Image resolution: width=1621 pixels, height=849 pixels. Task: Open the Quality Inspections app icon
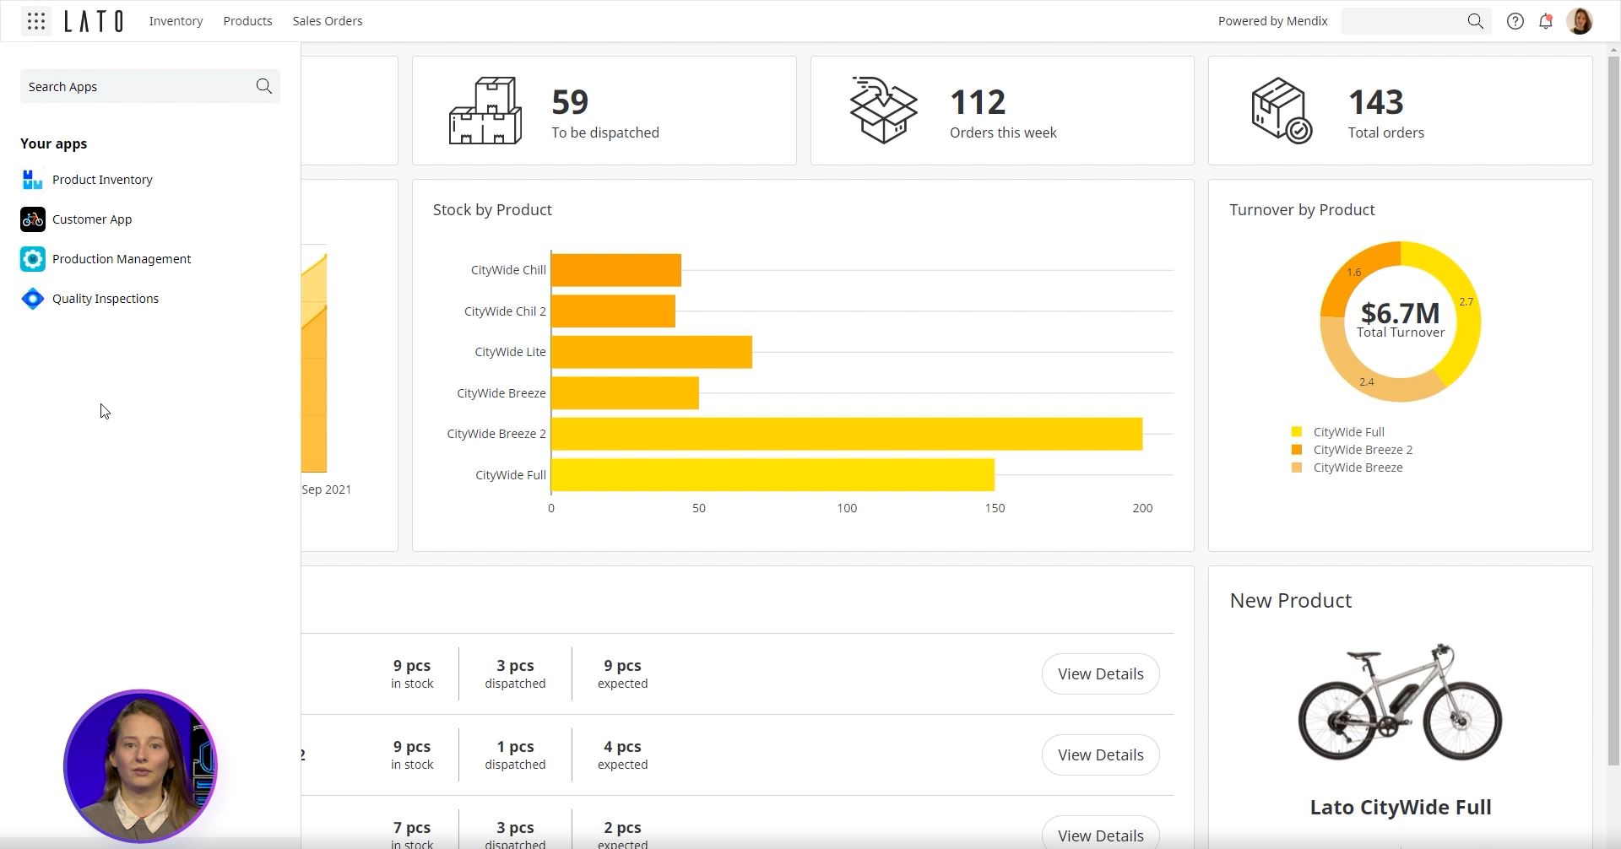click(33, 299)
